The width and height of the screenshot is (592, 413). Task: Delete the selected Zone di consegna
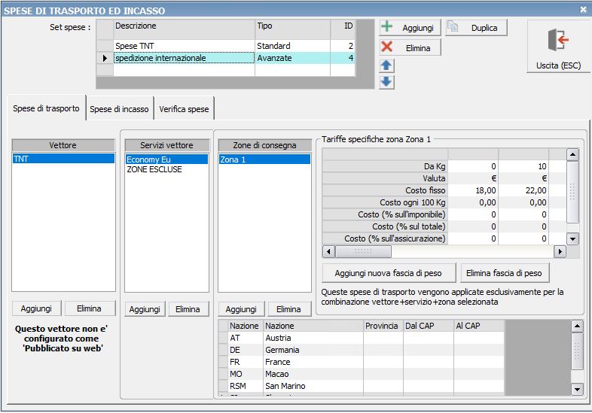tap(288, 309)
